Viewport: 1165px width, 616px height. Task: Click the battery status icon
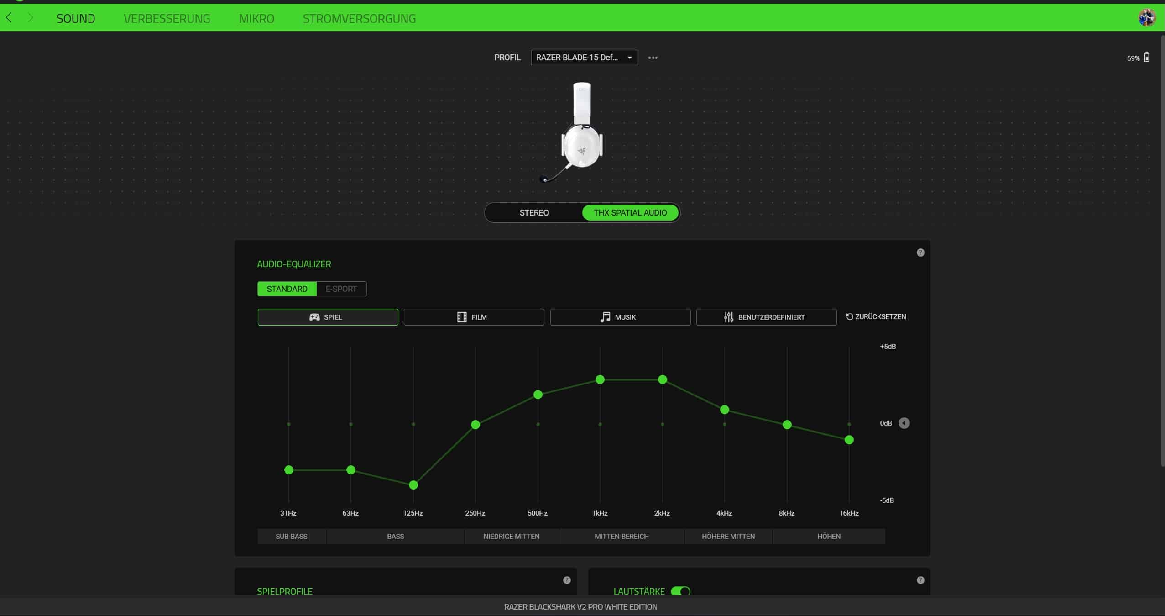tap(1147, 58)
